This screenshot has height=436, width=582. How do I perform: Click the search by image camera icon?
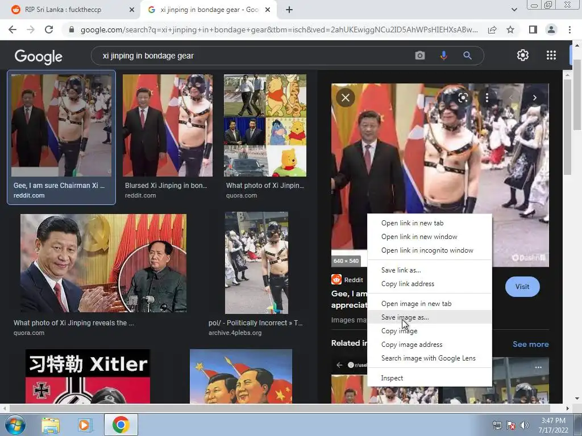click(x=420, y=56)
